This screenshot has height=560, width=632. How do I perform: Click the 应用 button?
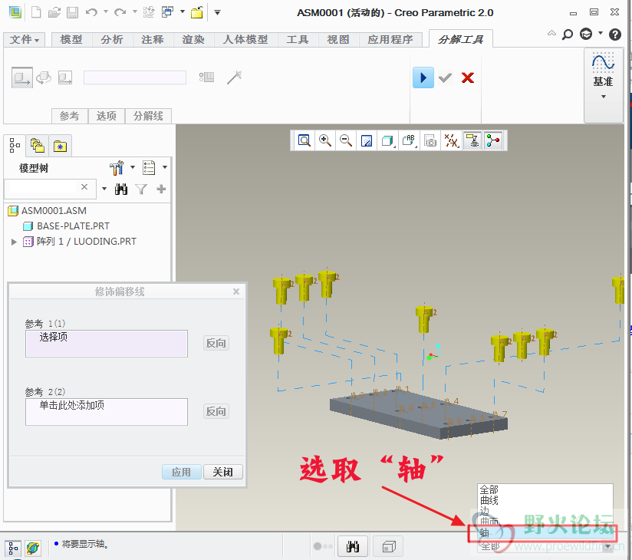[181, 472]
